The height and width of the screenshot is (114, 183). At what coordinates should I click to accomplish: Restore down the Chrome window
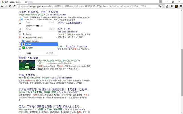(173, 2)
